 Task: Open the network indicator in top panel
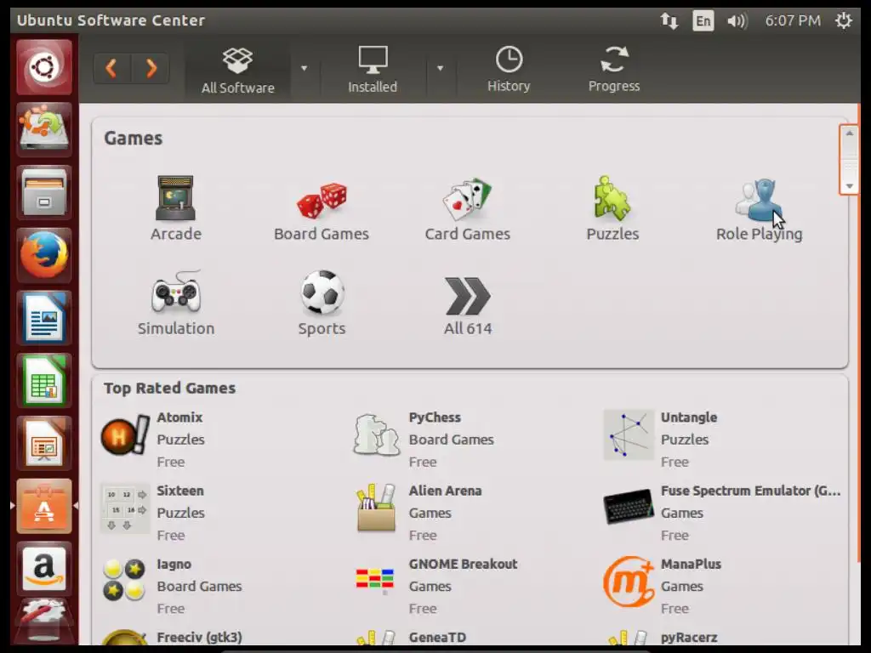669,21
